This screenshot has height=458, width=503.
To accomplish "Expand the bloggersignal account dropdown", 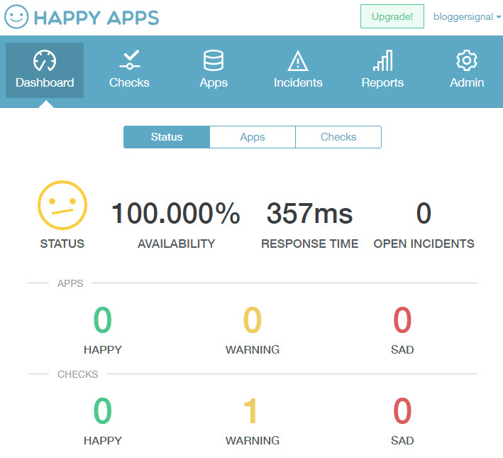I will (x=467, y=17).
